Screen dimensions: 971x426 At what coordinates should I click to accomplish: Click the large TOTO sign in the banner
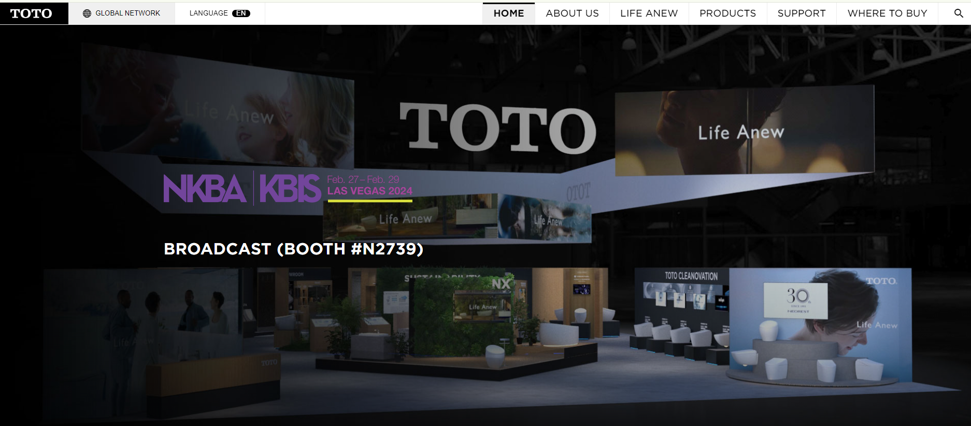(497, 128)
